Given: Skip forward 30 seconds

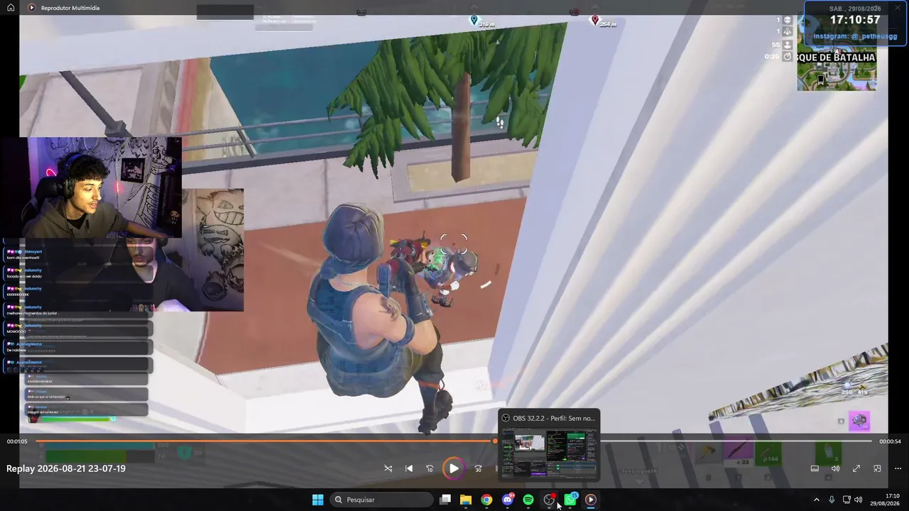Looking at the screenshot, I should 478,468.
